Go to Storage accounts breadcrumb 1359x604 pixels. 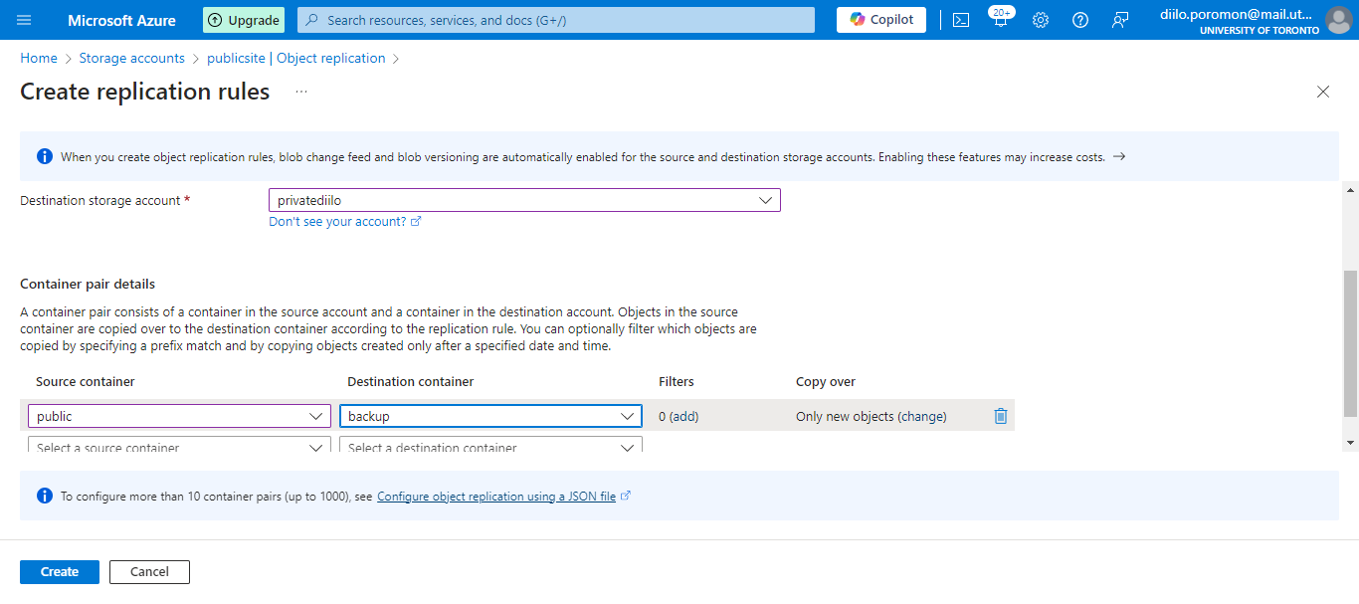tap(131, 58)
